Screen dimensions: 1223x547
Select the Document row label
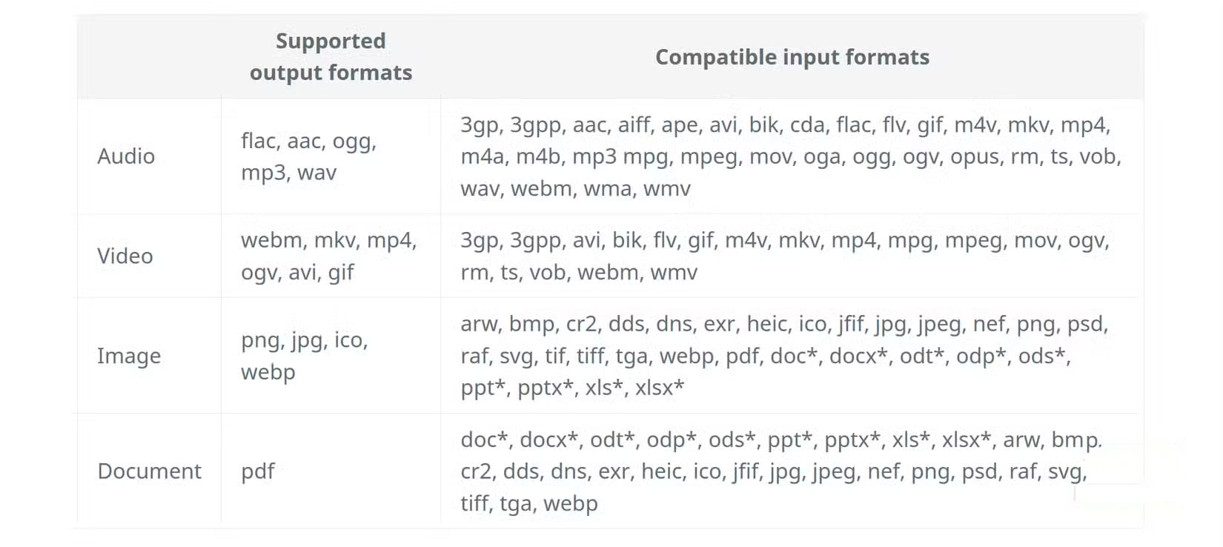pos(149,471)
